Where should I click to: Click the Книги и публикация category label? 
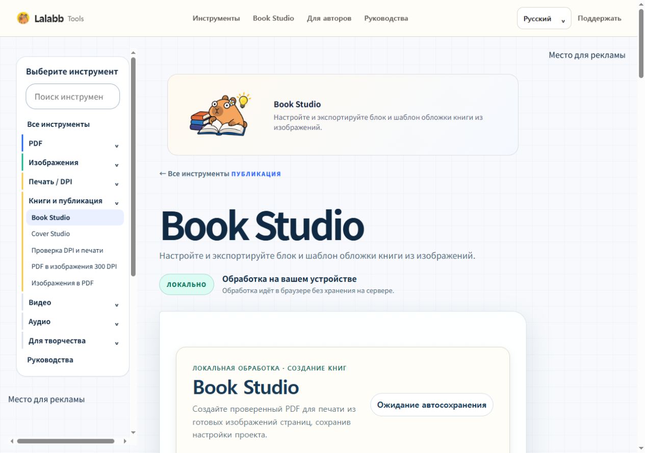65,201
